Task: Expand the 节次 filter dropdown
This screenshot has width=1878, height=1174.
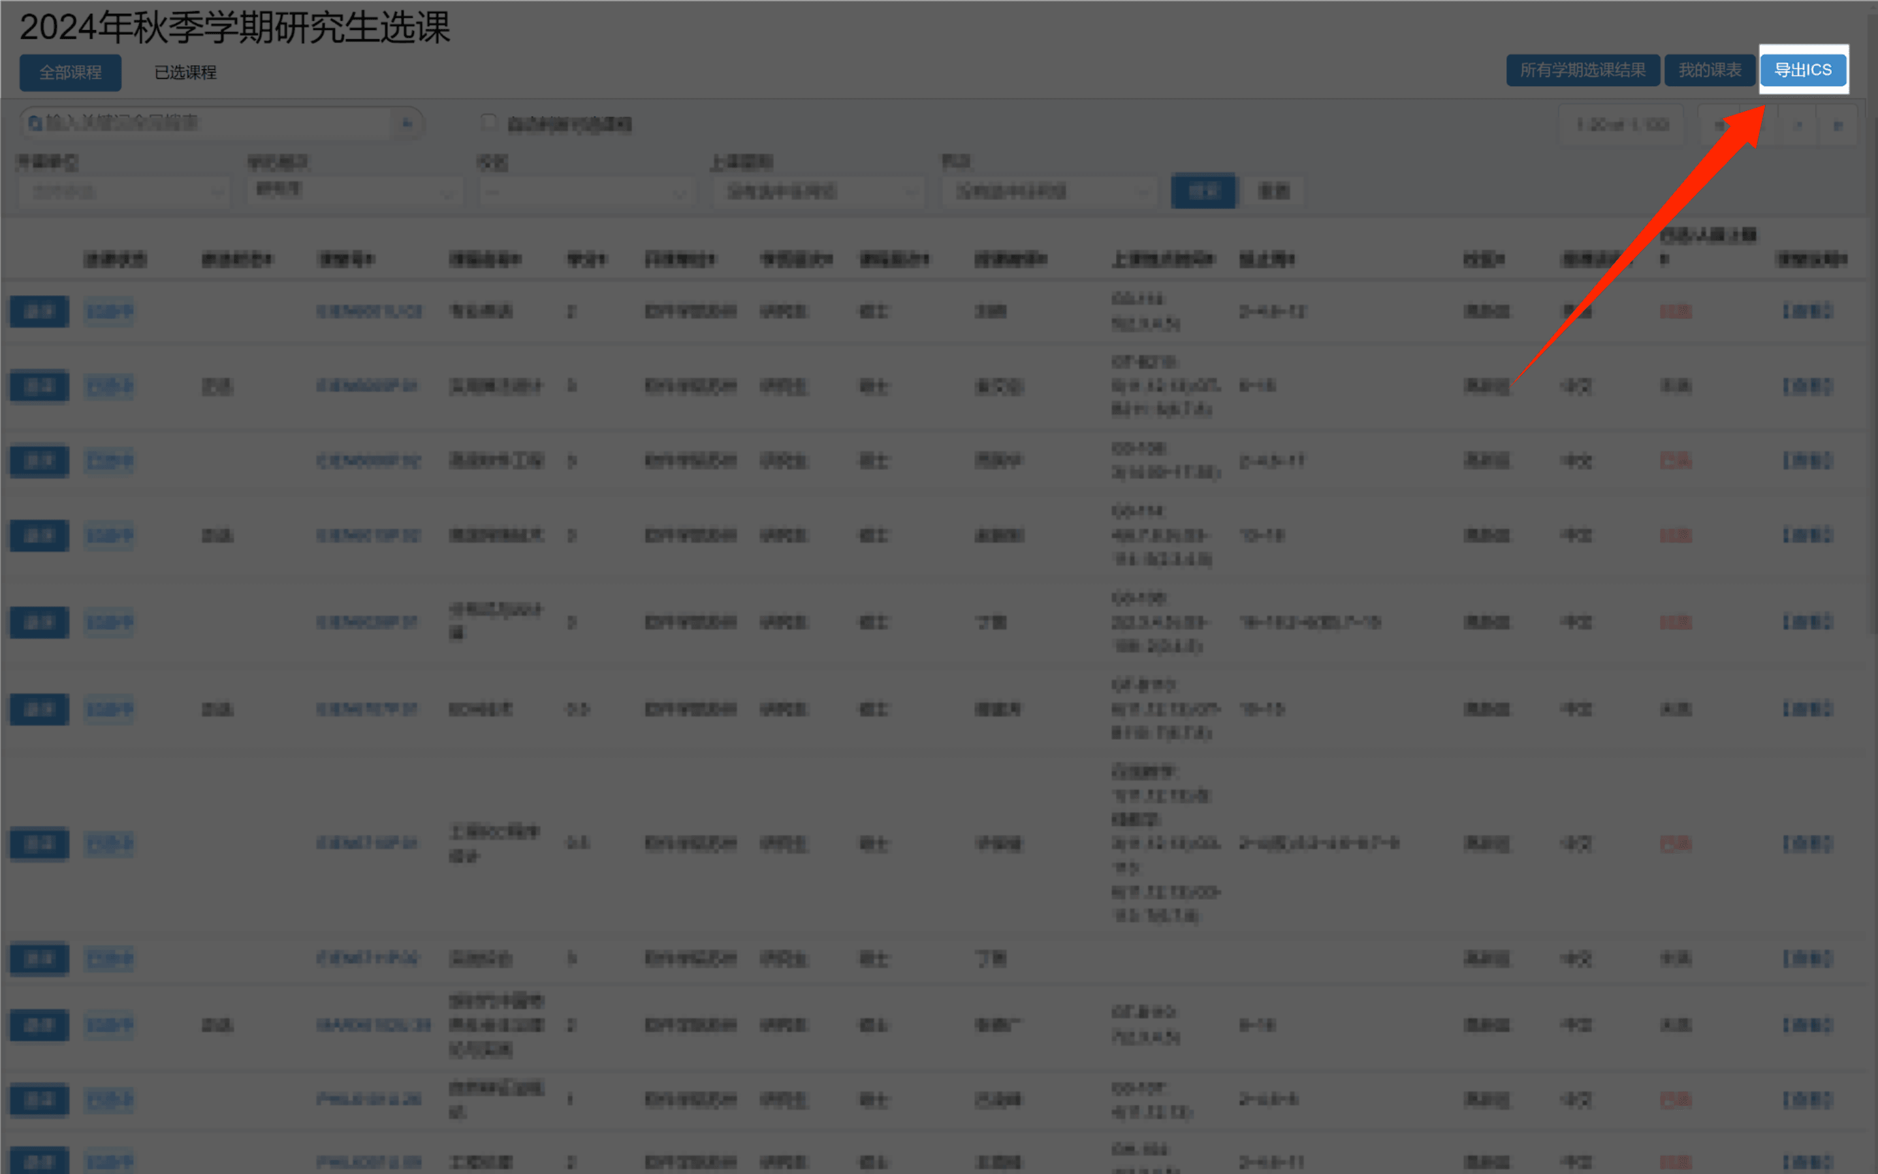Action: click(1048, 191)
